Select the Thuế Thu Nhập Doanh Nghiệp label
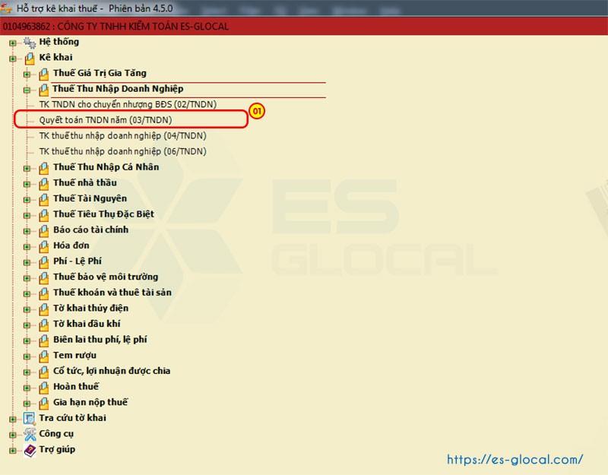Screen dimensions: 608x475 click(x=118, y=89)
